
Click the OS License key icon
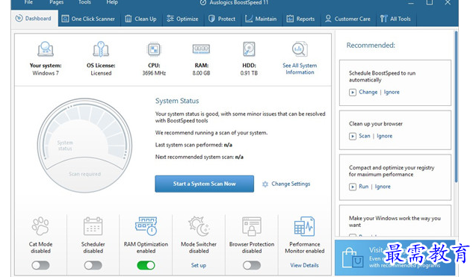(x=101, y=49)
